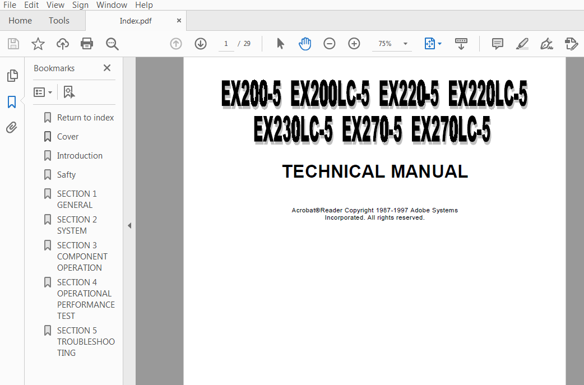This screenshot has height=385, width=584.
Task: Open page thumbnails panel icon
Action: 12,76
